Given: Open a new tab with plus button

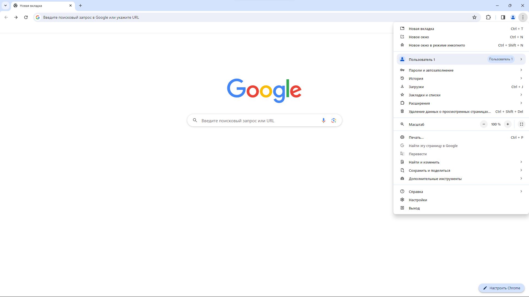Looking at the screenshot, I should point(80,6).
